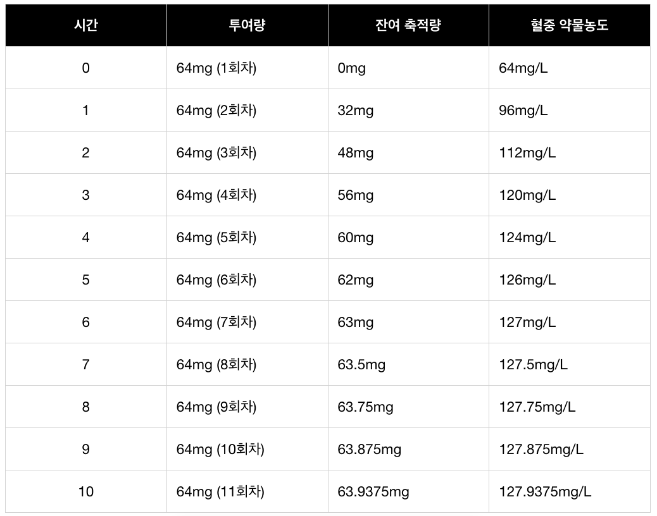Click the 120mg/L concentration cell

(x=527, y=195)
